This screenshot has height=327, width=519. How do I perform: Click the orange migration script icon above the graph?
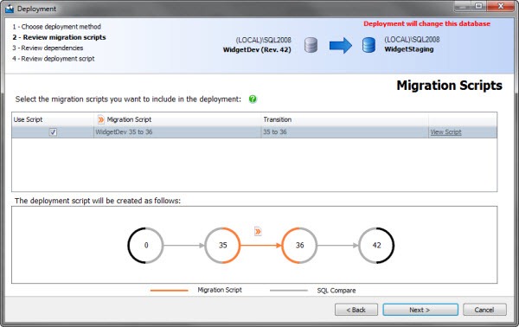tap(258, 231)
